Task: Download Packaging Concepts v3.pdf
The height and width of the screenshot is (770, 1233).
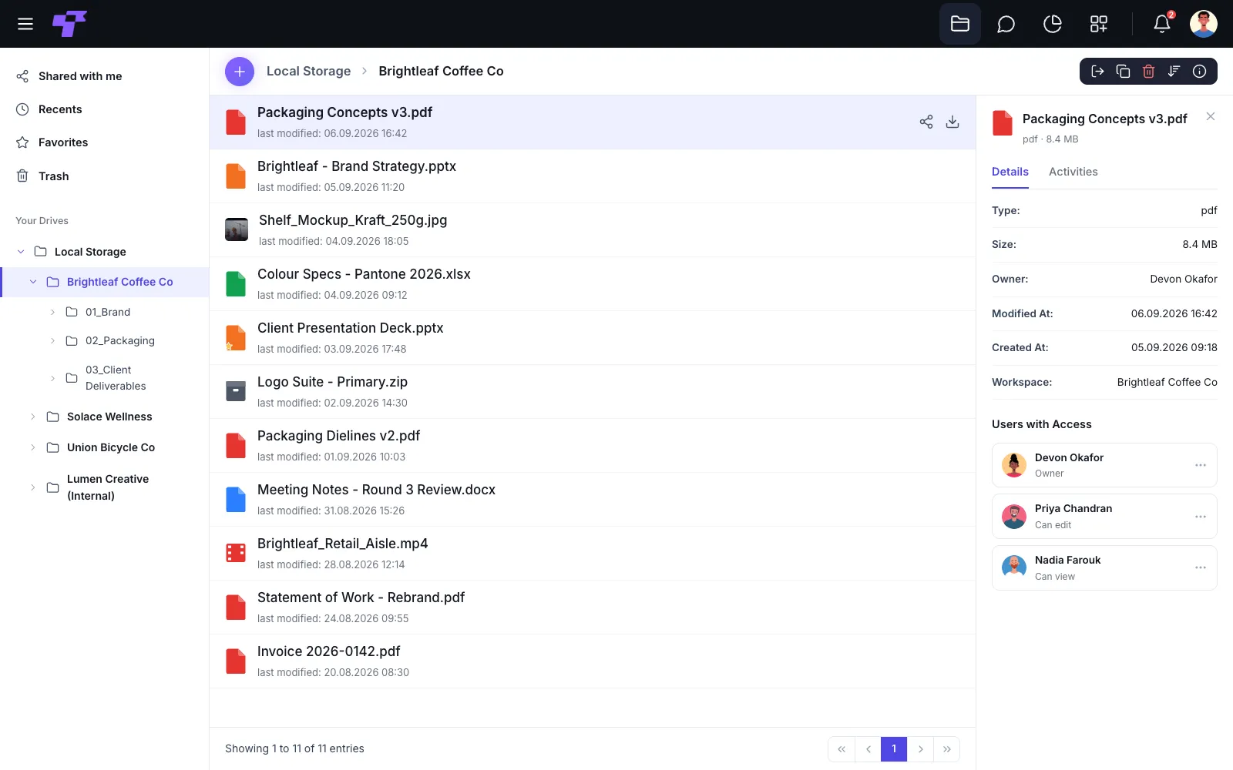Action: click(952, 122)
